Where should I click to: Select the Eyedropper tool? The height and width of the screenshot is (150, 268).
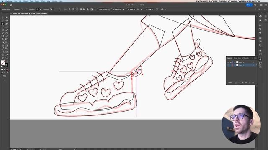pyautogui.click(x=3, y=48)
